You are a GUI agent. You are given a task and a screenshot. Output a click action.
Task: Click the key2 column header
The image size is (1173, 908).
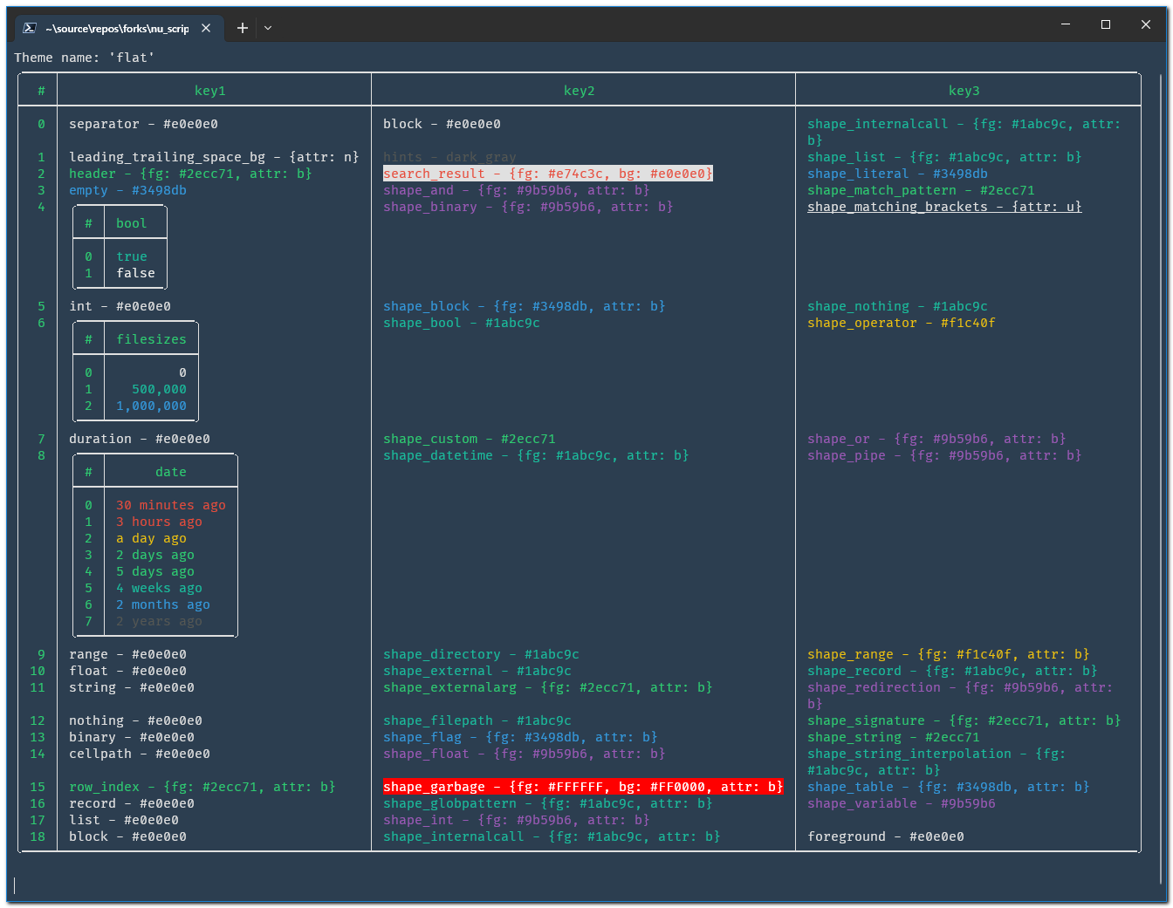pos(580,91)
